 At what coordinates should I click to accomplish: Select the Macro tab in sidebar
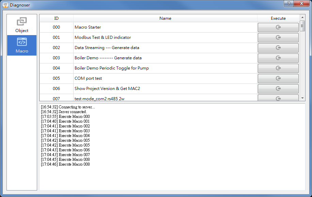[x=22, y=45]
